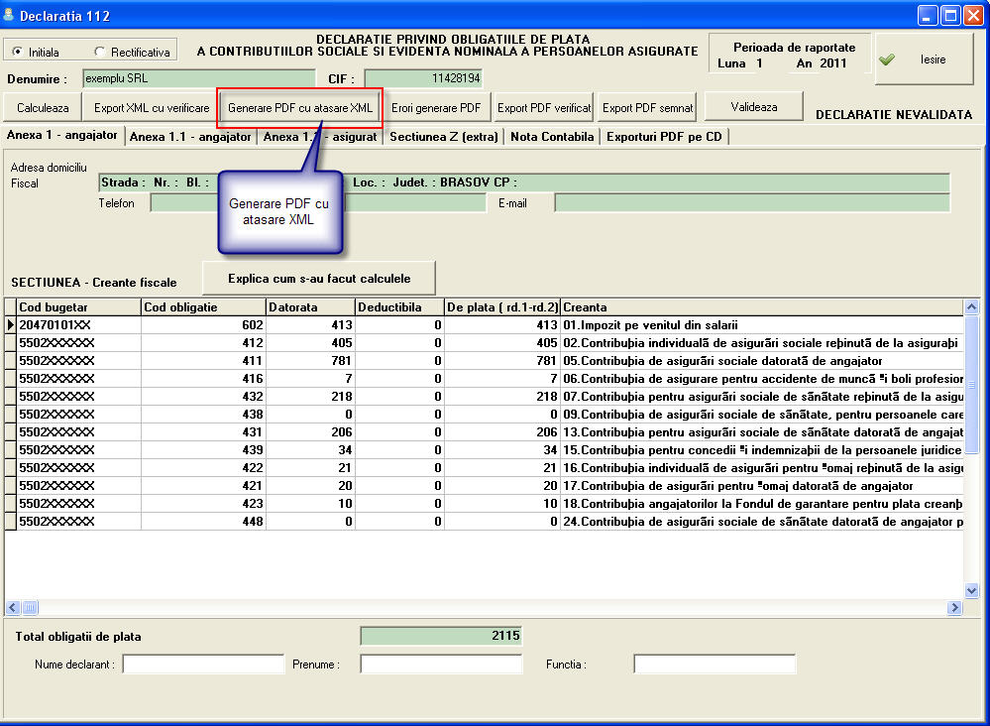Open Erori generare PDF

[x=436, y=107]
